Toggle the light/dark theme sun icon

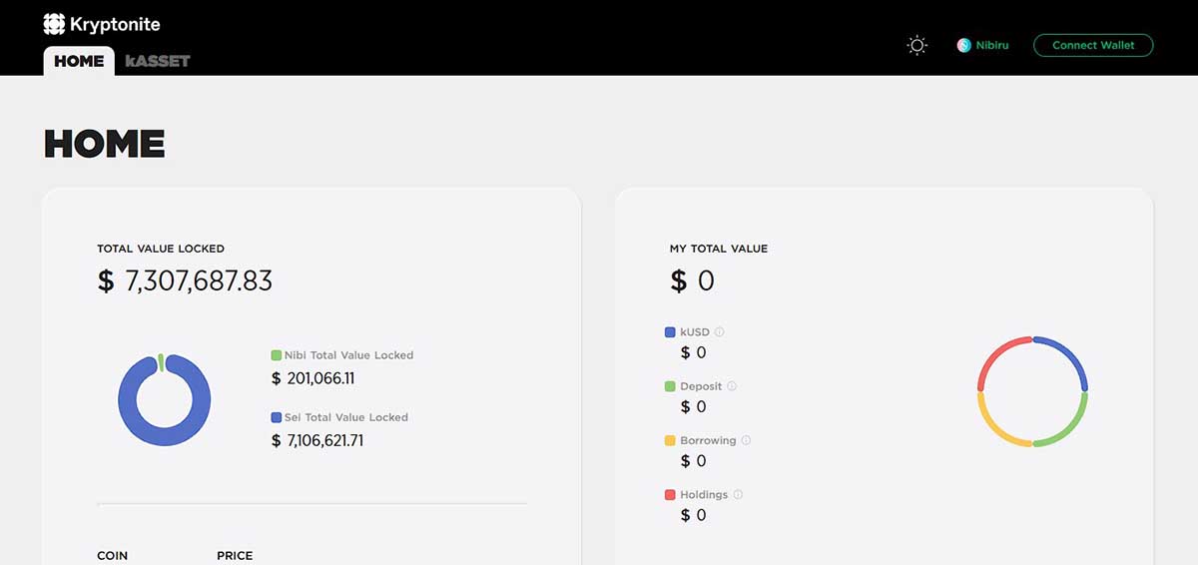pyautogui.click(x=916, y=45)
